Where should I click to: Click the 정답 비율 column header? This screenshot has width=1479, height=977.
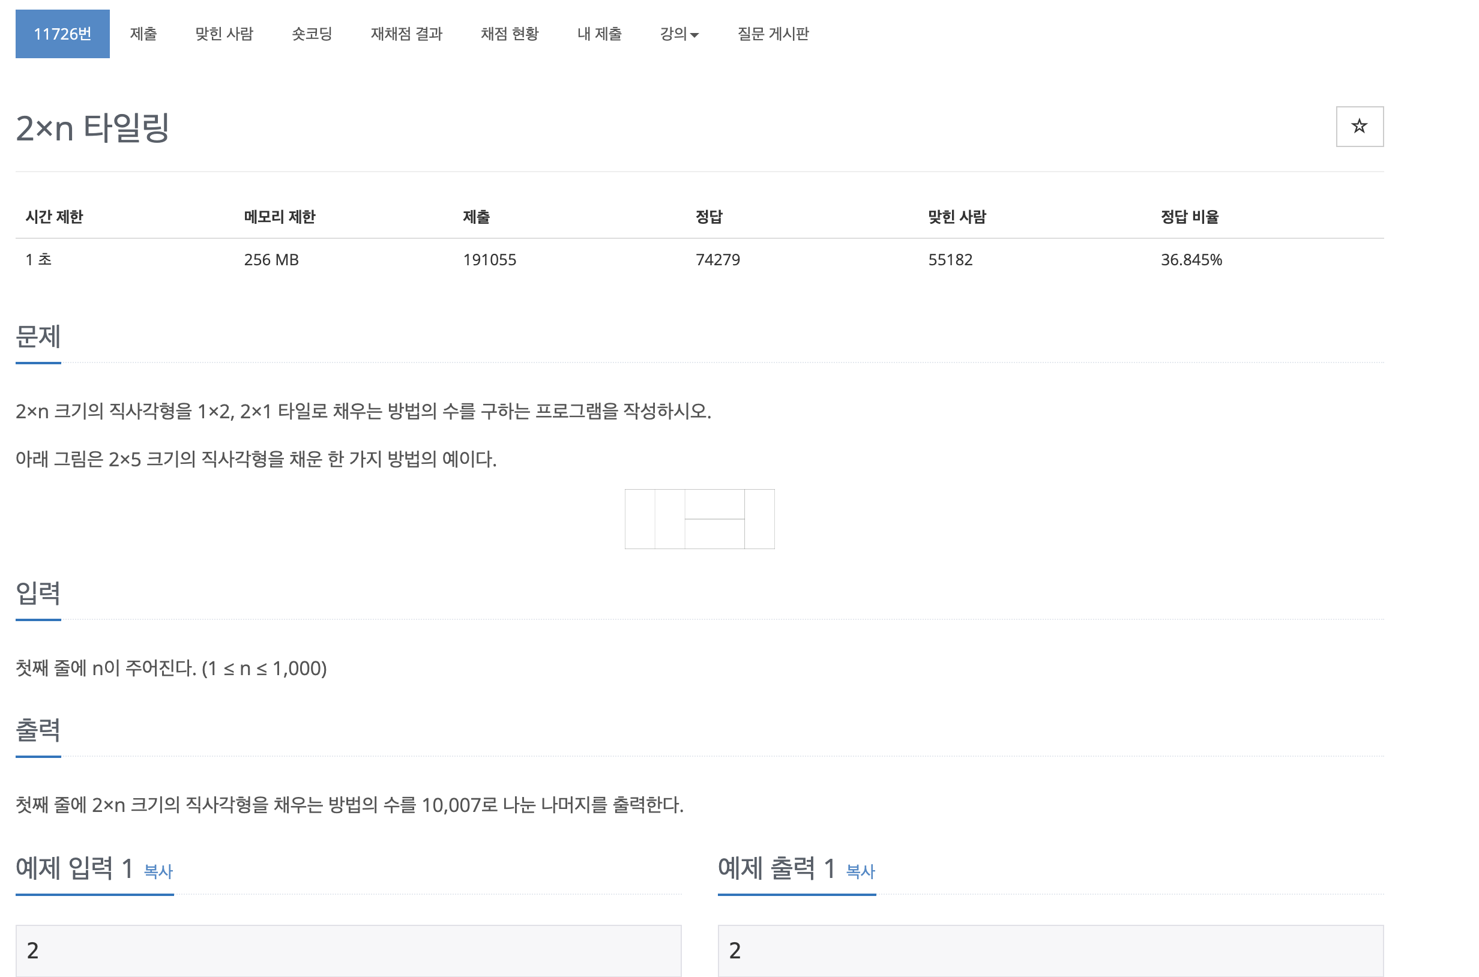pyautogui.click(x=1188, y=217)
